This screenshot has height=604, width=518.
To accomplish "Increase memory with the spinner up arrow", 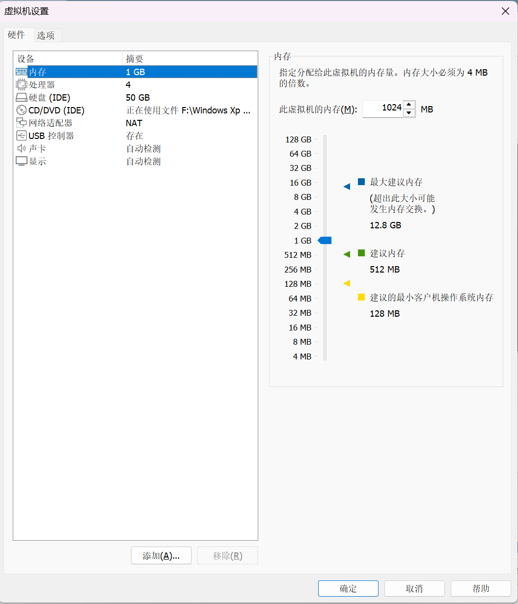I will click(409, 105).
